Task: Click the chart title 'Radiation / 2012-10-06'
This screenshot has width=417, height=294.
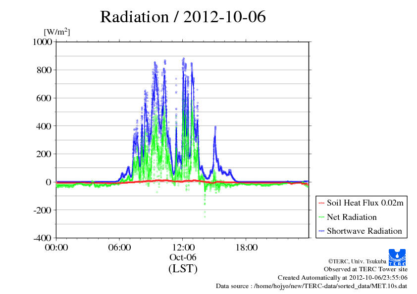Action: click(183, 17)
